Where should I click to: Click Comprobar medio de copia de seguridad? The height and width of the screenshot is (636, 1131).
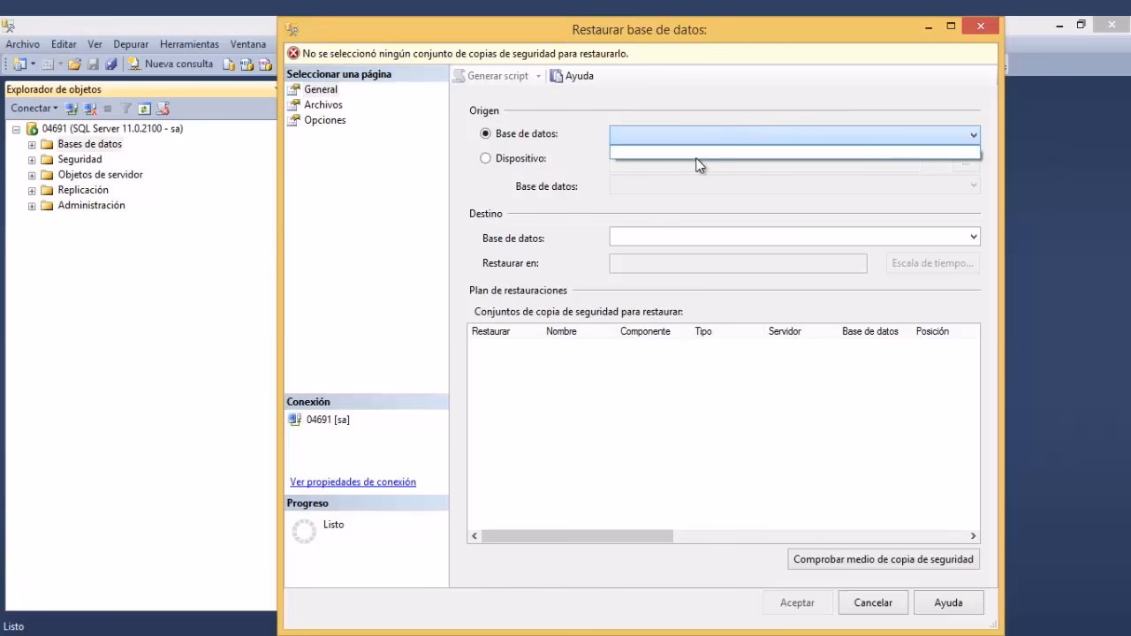884,559
